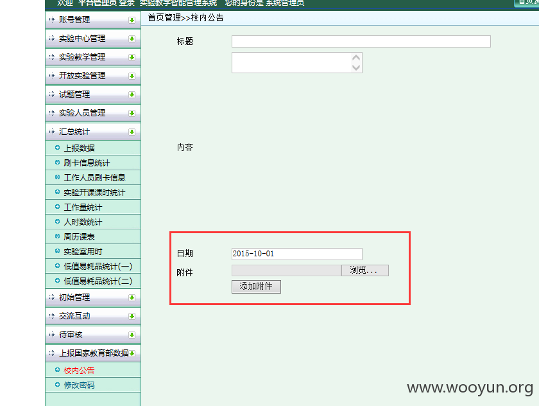Open 交流互动 menu header
Image resolution: width=539 pixels, height=406 pixels.
(93, 316)
